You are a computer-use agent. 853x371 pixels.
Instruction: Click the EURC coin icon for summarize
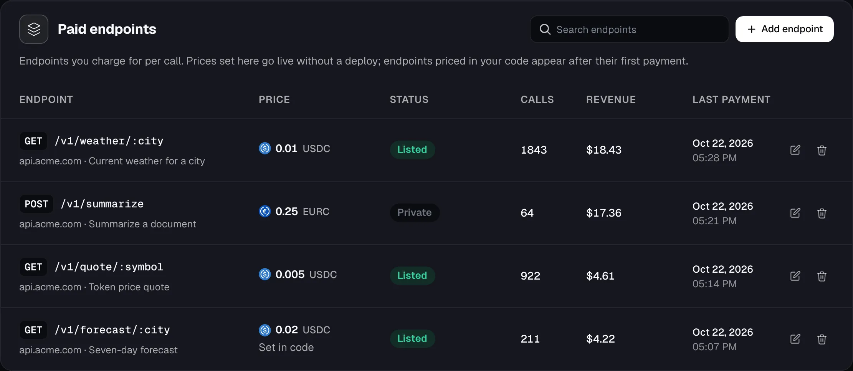click(x=265, y=211)
